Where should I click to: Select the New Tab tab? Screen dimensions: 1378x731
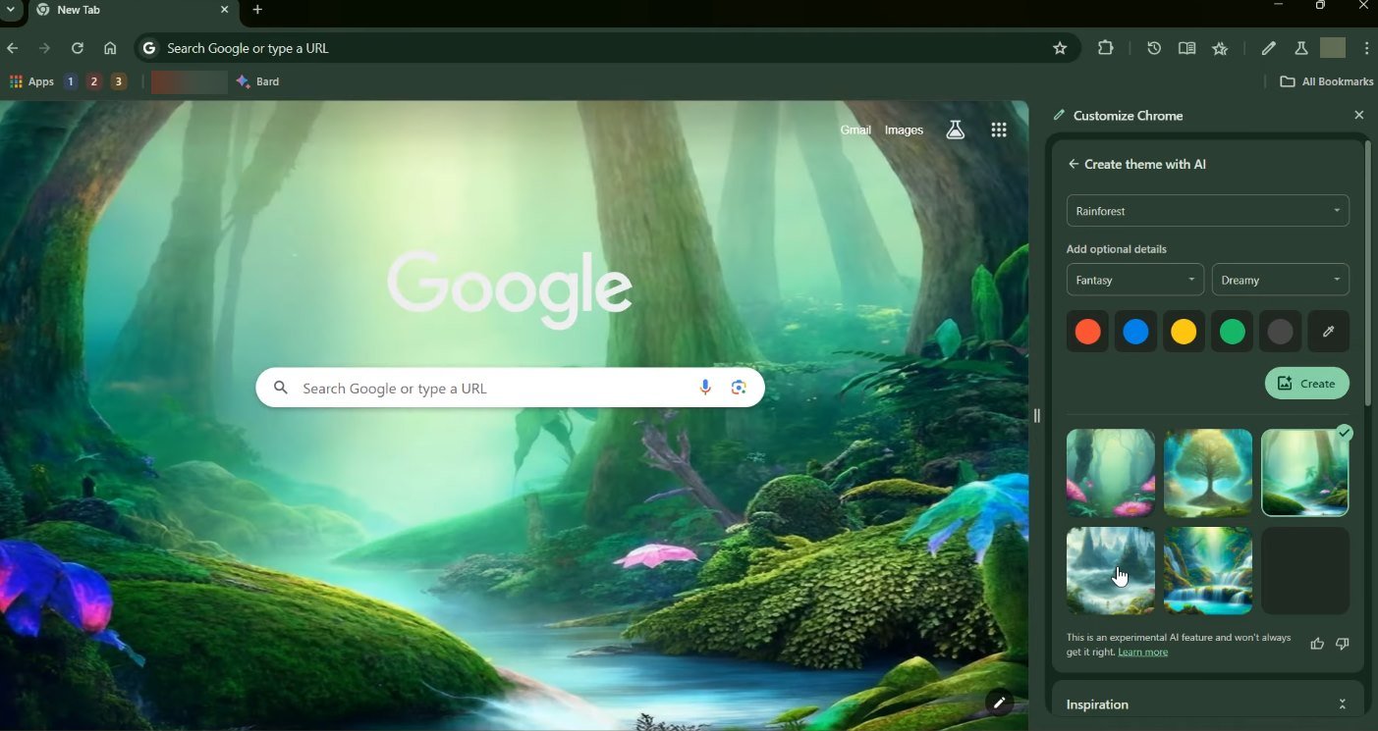click(133, 10)
